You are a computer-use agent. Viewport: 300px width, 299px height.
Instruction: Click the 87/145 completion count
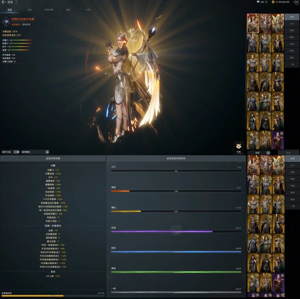click(101, 293)
